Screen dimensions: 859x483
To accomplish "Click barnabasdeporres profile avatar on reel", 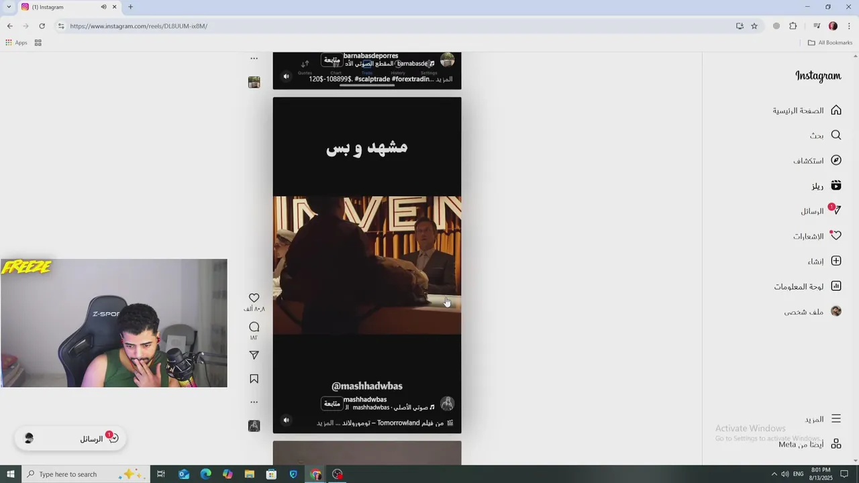I will click(x=447, y=60).
